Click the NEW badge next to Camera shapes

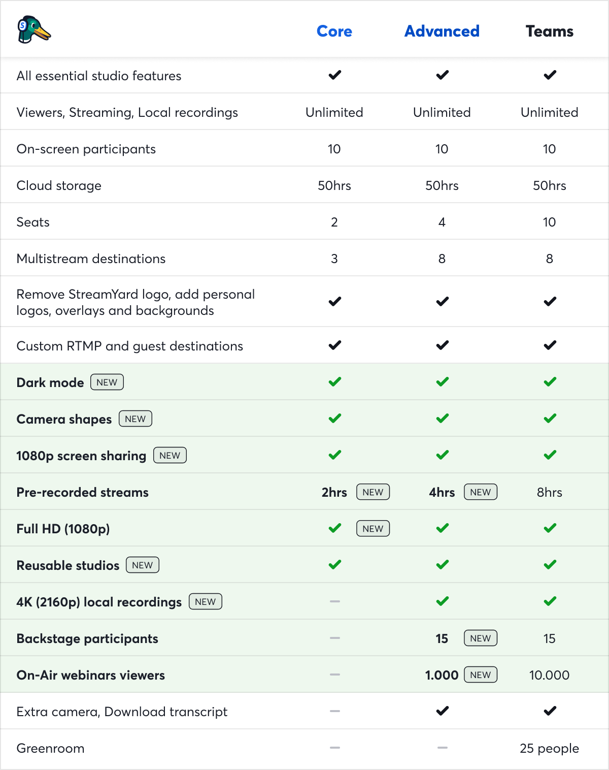pos(136,419)
